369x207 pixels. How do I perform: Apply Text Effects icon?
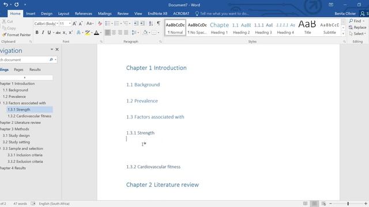pos(78,33)
